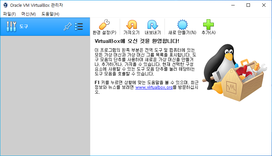The height and width of the screenshot is (156, 272).
Task: Click the Tux penguin toolbox image
Action: [235, 73]
